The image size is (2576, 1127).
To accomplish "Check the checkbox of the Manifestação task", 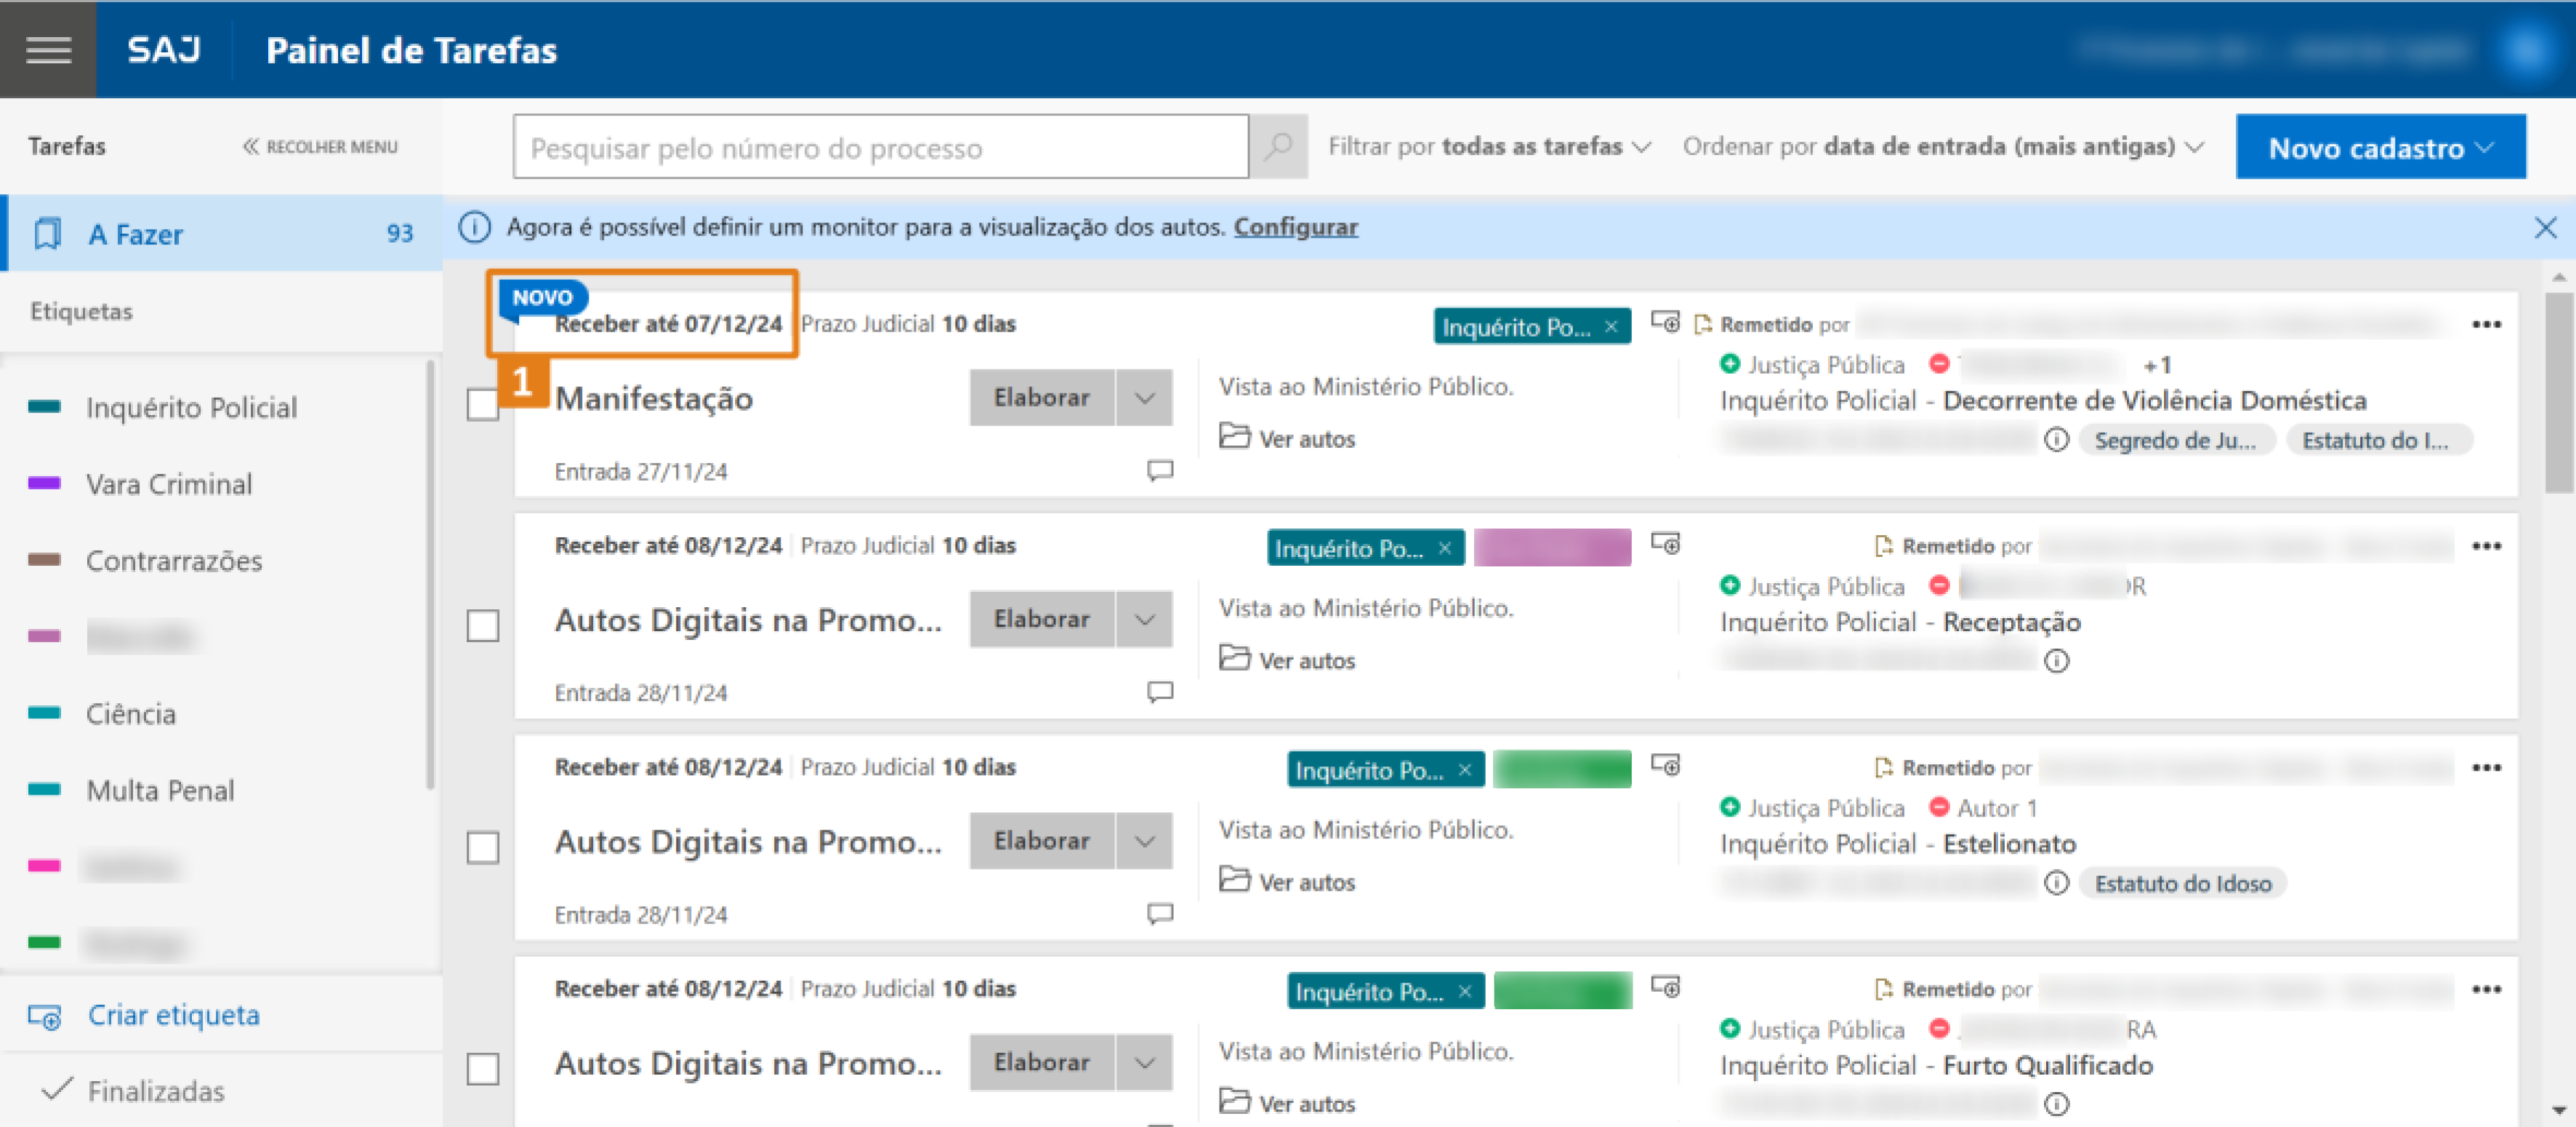I will tap(483, 404).
